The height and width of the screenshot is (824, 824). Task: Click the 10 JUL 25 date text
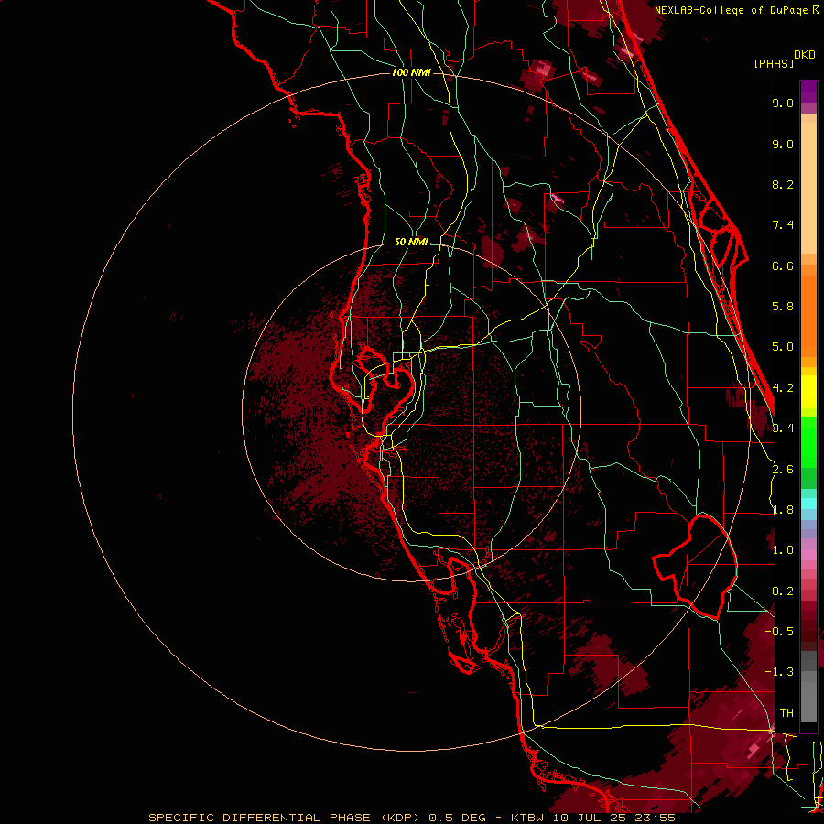(x=589, y=818)
